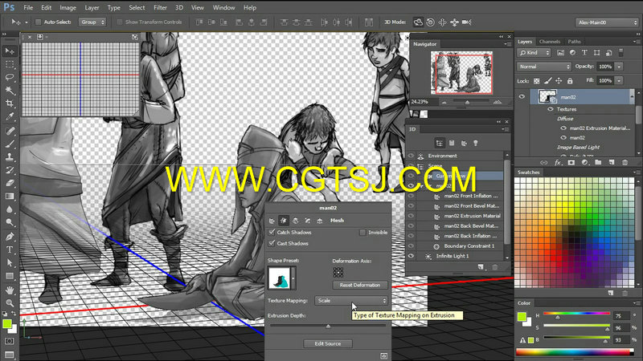
Task: Open the Shape Preset picker arrow
Action: click(x=293, y=278)
